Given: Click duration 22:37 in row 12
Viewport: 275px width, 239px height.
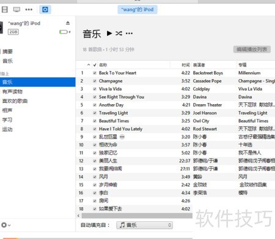Looking at the screenshot, I should [185, 161].
